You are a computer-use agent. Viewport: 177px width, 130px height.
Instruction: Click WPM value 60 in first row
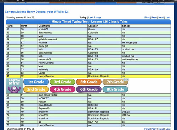(x=22, y=29)
